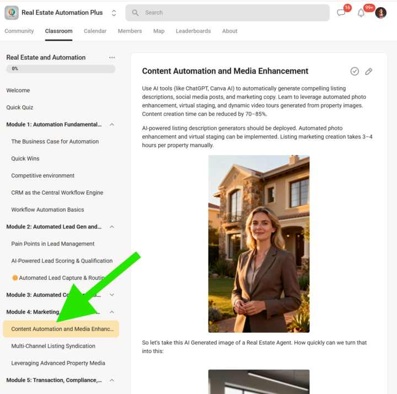Viewport: 397px width, 394px height.
Task: Click the real estate agent image
Action: [x=259, y=244]
